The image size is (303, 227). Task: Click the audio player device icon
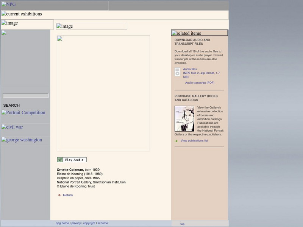tap(177, 72)
